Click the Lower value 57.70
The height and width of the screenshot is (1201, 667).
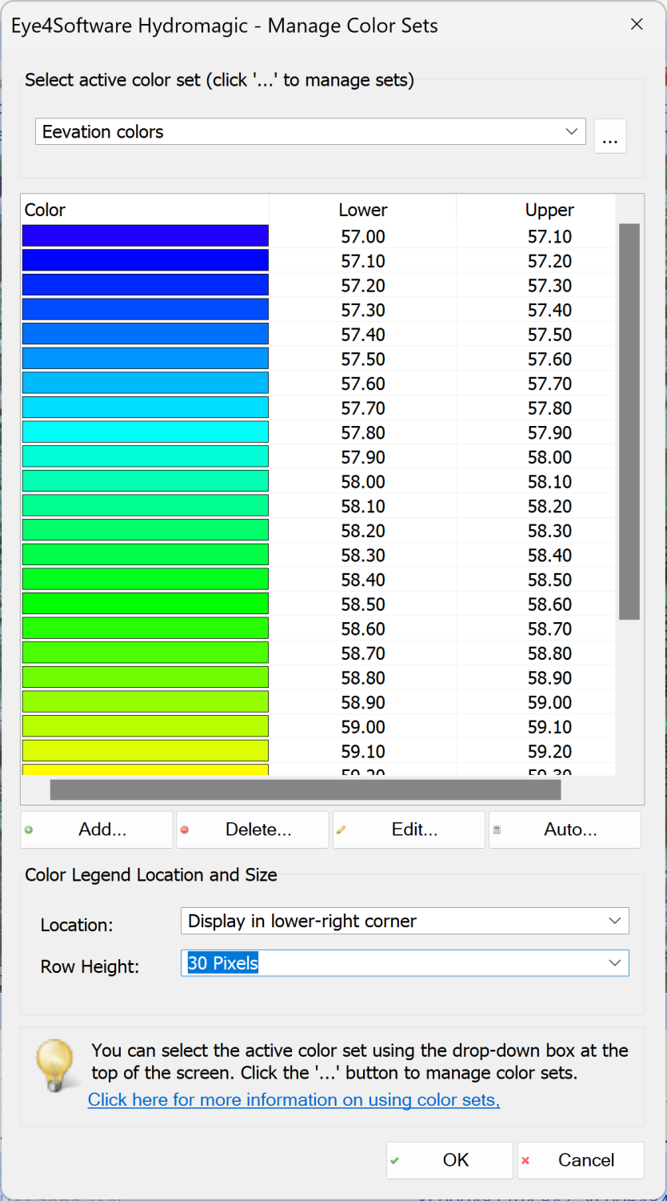363,408
